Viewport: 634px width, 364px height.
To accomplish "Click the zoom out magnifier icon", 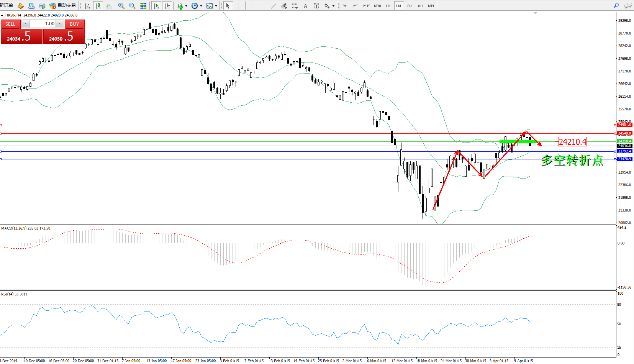I will [132, 6].
